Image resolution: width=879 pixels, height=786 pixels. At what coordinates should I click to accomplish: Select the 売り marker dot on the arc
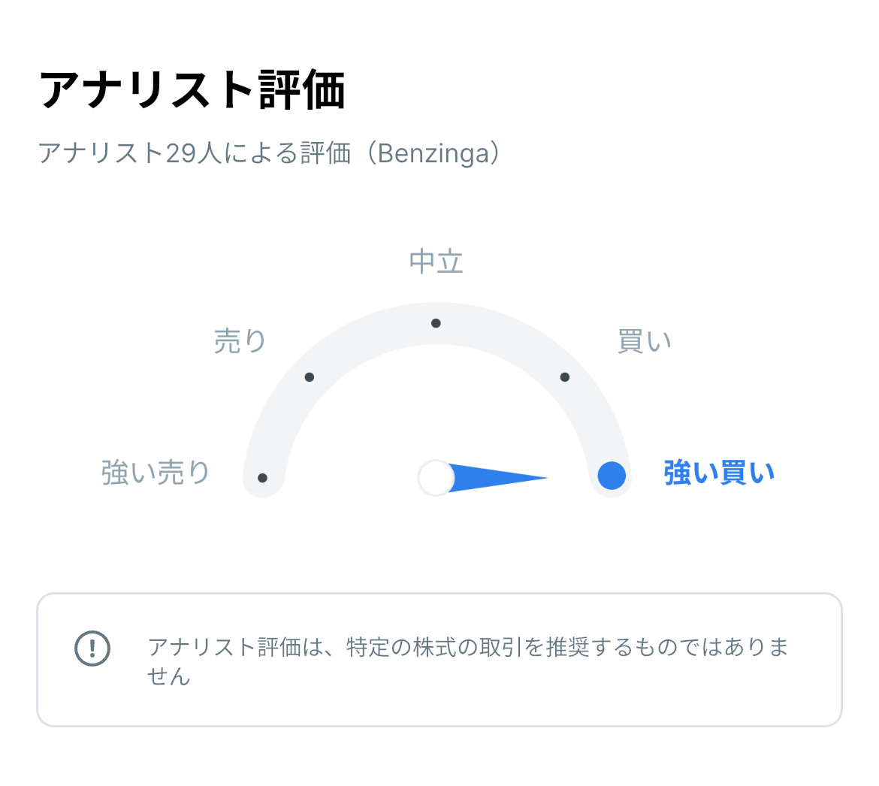point(310,377)
